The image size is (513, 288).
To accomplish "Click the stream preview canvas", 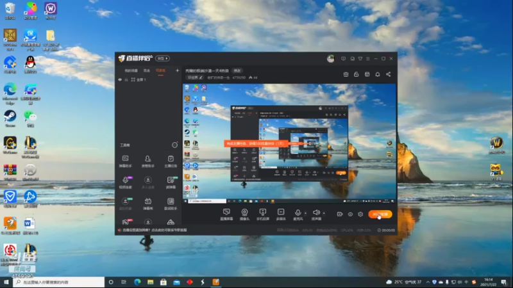I will point(289,143).
